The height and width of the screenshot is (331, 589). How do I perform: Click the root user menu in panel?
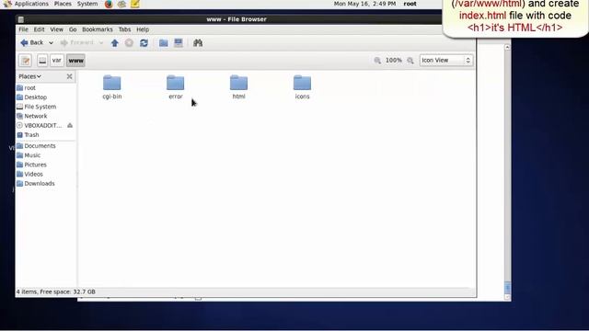coord(410,4)
